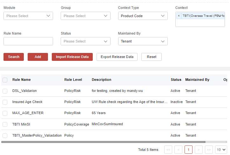Click the PolicyCoverage rule level cell
Screen dimensions: 230x155
point(77,124)
